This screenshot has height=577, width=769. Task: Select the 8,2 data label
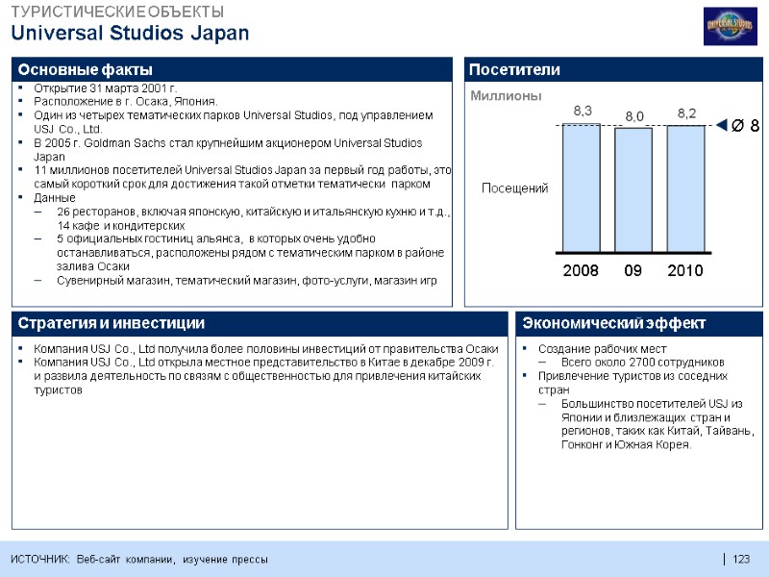pyautogui.click(x=686, y=113)
